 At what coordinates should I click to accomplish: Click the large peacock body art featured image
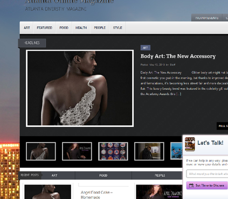coord(80,88)
